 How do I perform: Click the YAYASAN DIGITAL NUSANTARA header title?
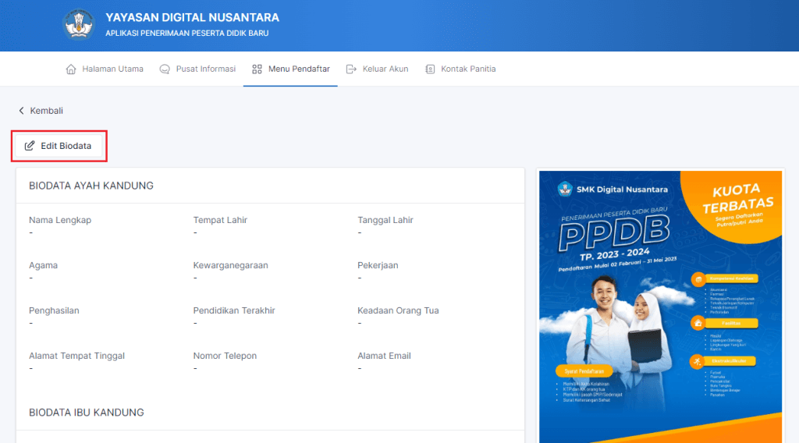pyautogui.click(x=192, y=18)
